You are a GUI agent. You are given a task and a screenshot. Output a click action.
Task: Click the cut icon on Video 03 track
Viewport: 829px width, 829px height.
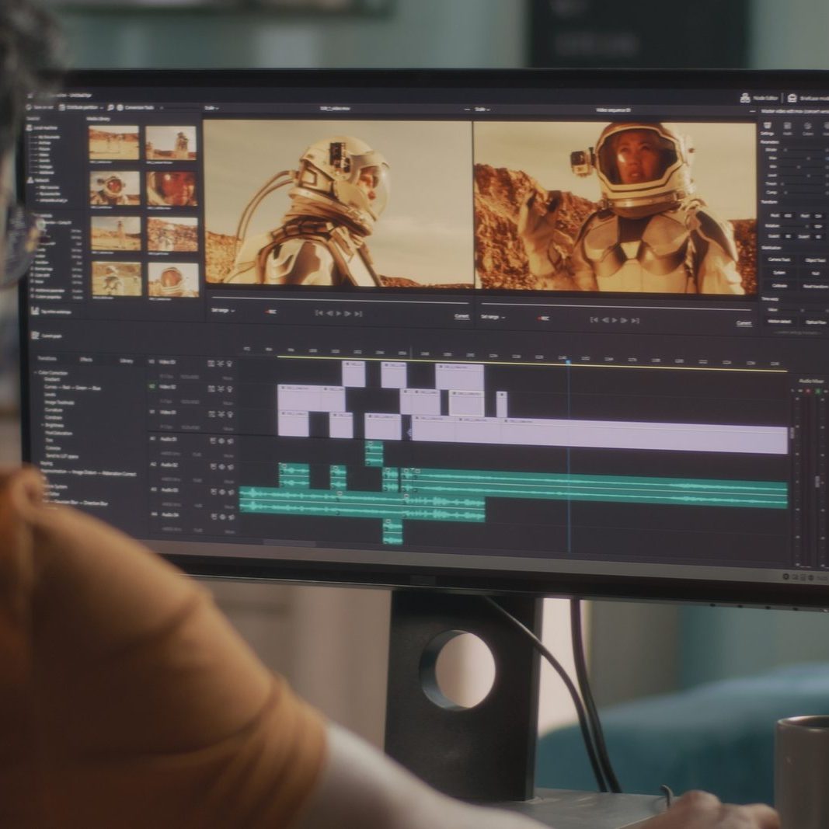pos(221,363)
